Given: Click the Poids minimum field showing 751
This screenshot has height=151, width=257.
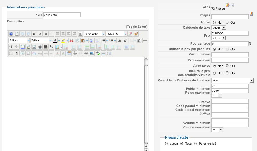Looking at the screenshot, I should pyautogui.click(x=230, y=86).
